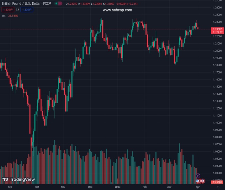
Task: Click the British Pound / U.S. Dollar symbol title
Action: 27,3
